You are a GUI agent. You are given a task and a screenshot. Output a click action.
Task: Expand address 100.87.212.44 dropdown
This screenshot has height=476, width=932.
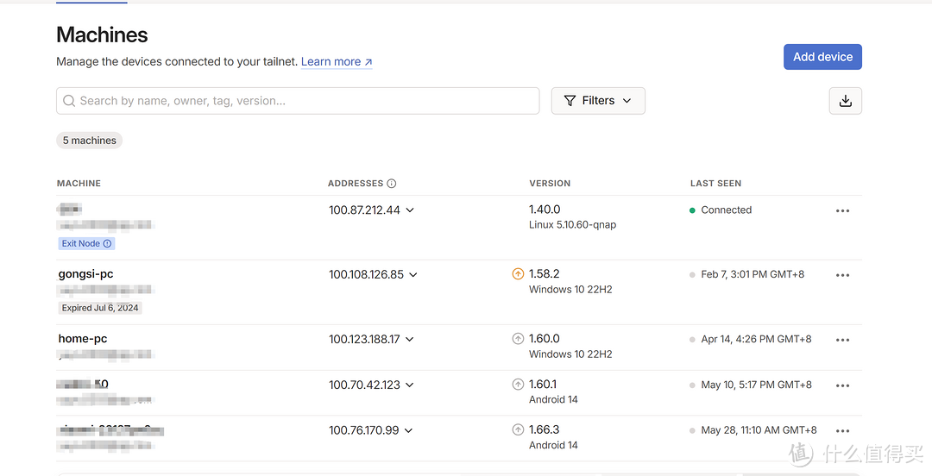[410, 210]
